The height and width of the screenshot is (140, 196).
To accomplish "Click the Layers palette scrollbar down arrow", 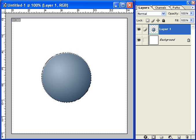I will pos(193,132).
